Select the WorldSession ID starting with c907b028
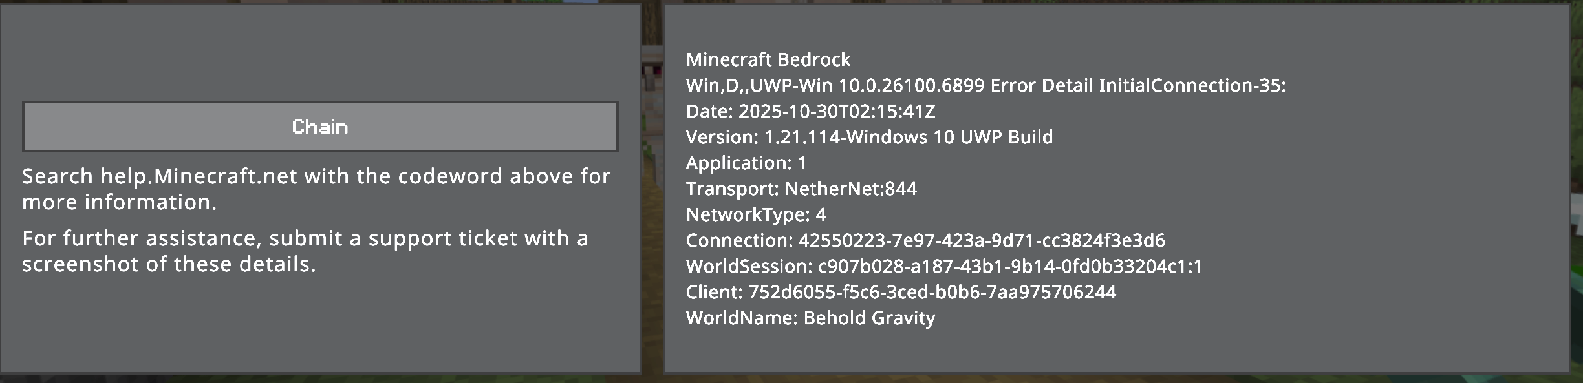This screenshot has height=383, width=1583. tap(1009, 266)
